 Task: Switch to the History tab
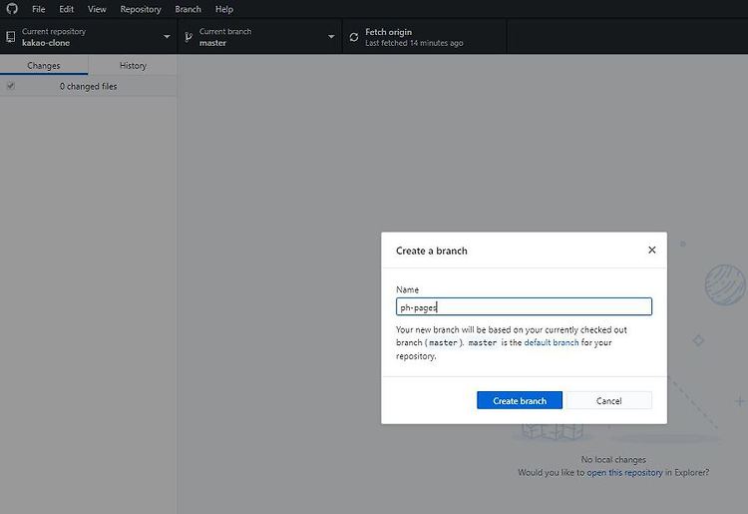pyautogui.click(x=133, y=66)
